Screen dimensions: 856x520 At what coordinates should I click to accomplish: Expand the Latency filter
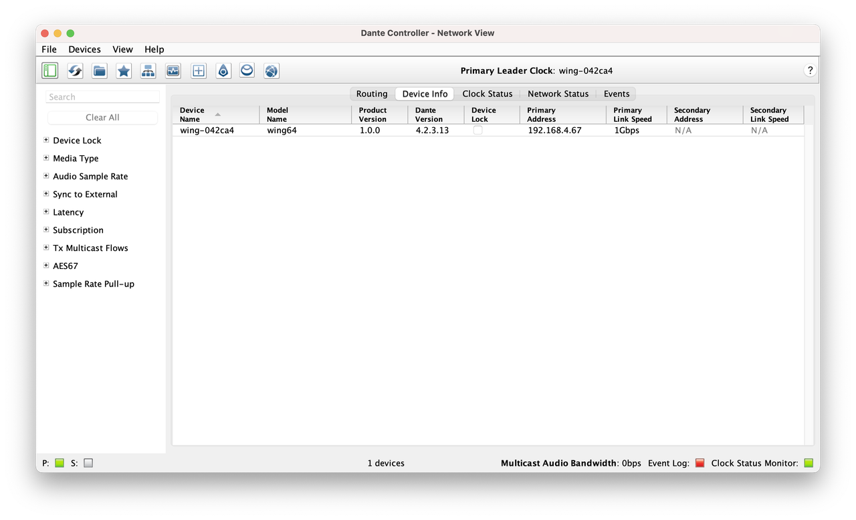click(x=46, y=211)
